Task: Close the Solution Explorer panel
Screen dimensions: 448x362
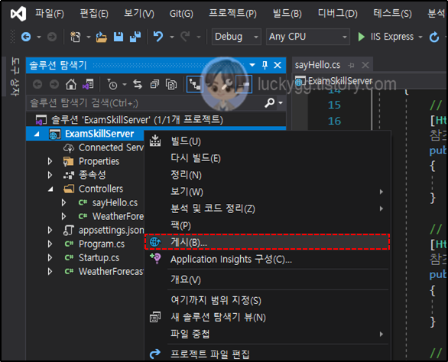Action: click(x=278, y=65)
